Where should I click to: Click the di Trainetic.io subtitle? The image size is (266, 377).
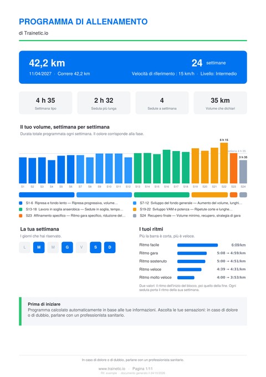(x=34, y=33)
